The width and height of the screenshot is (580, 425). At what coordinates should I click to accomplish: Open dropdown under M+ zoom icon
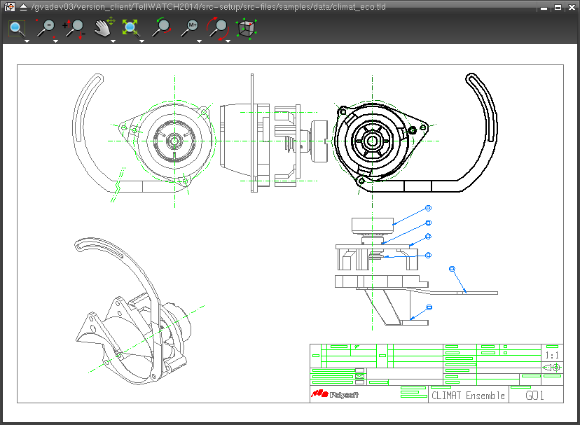[199, 41]
